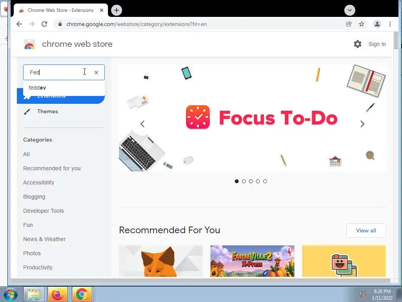
Task: Open the web store settings gear
Action: point(358,44)
